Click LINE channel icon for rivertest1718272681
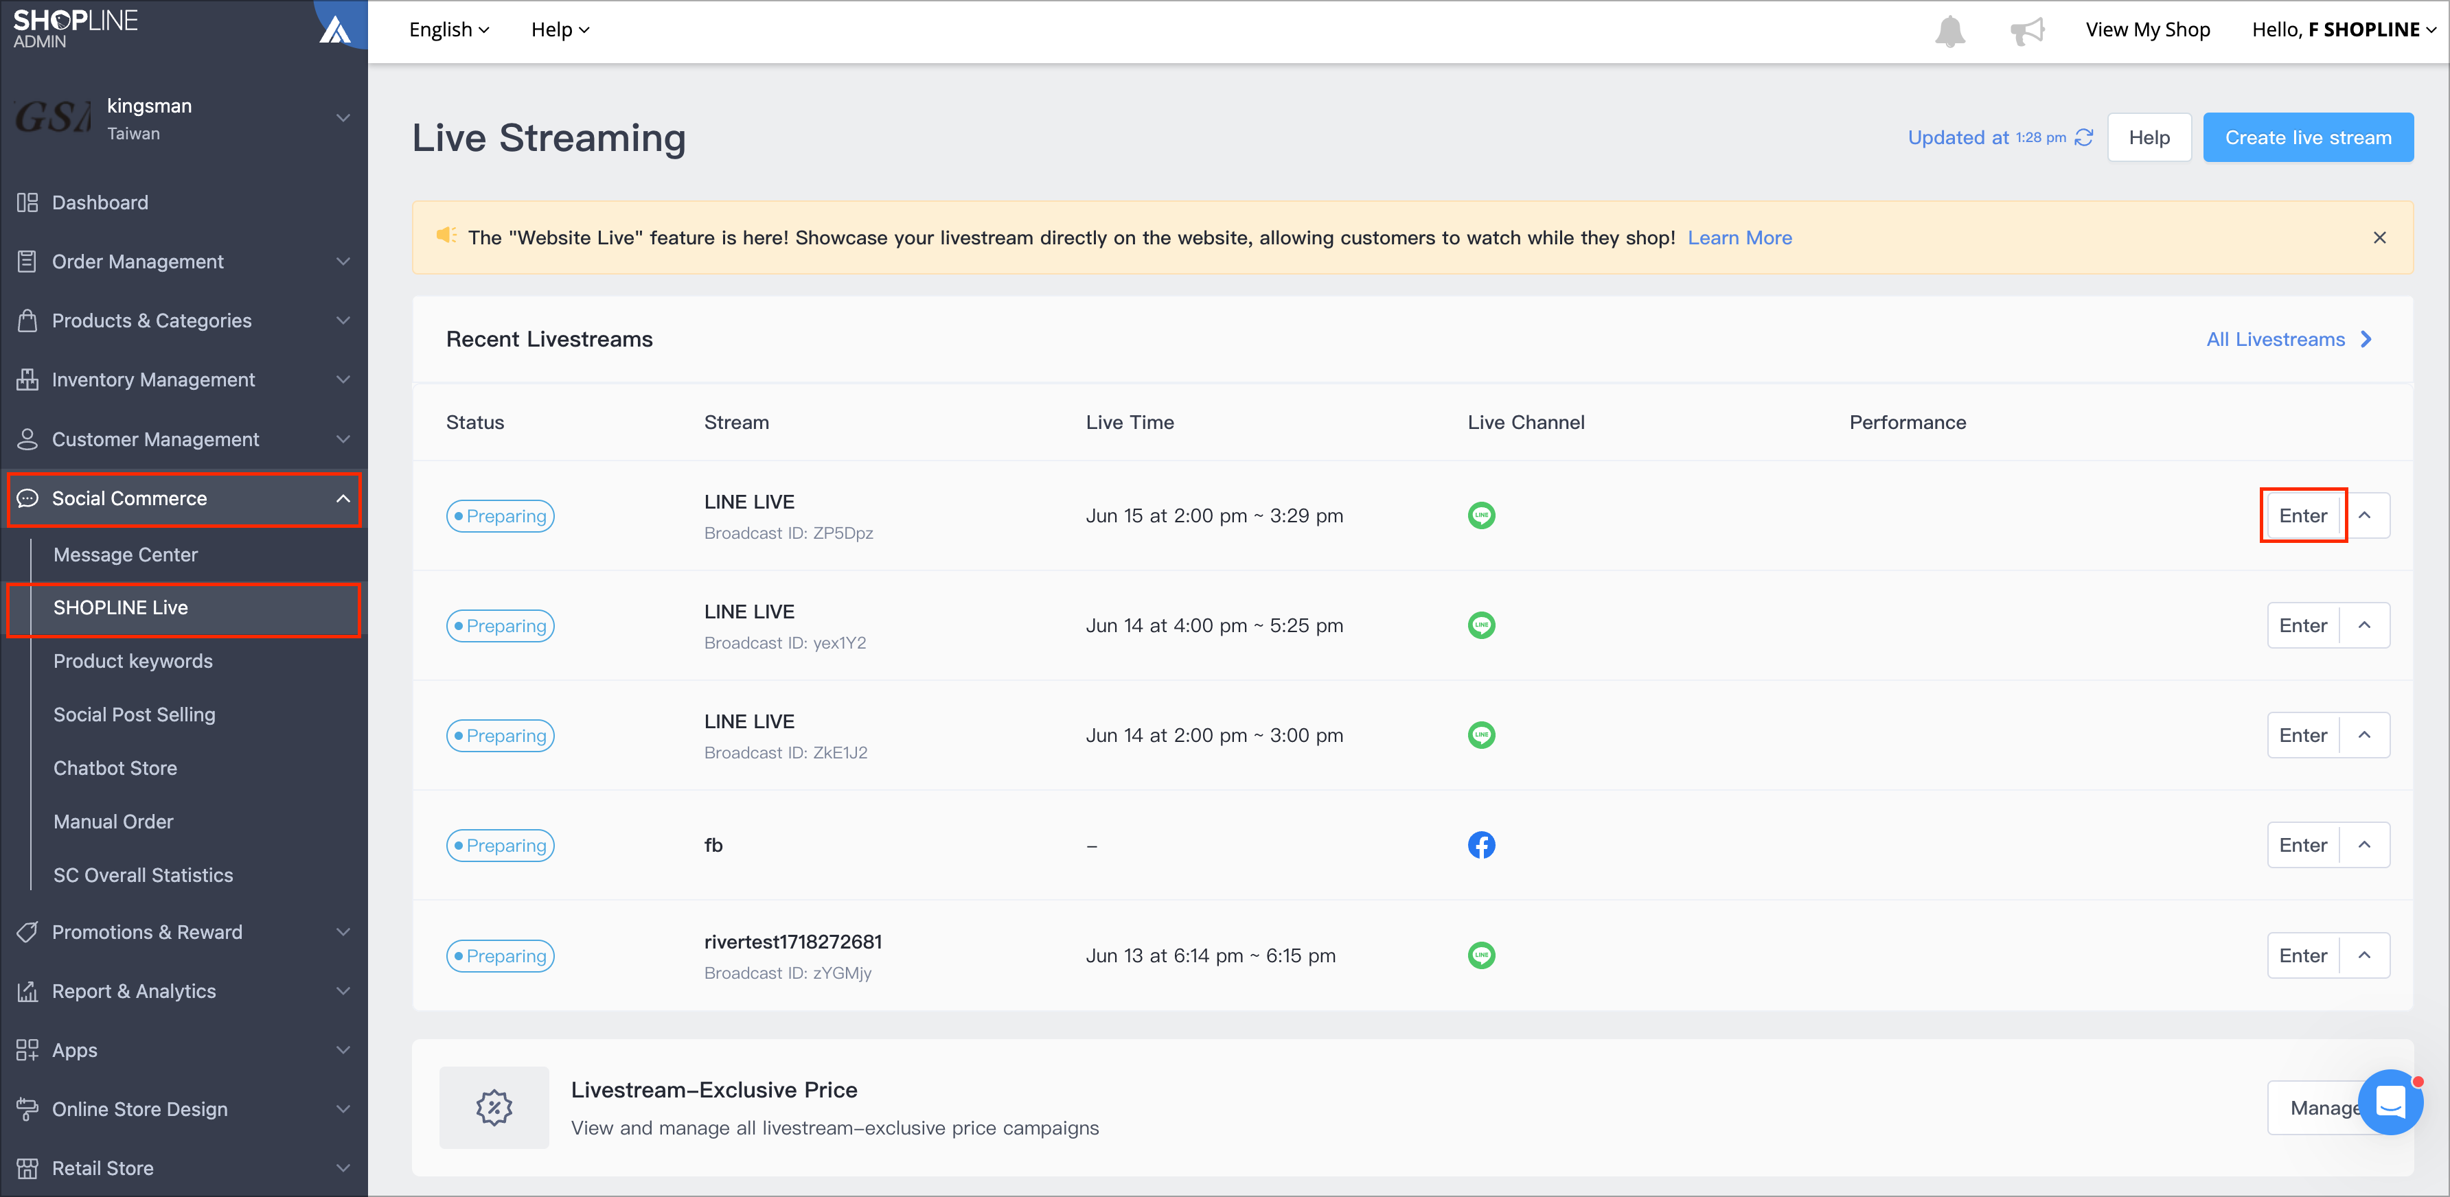Viewport: 2450px width, 1197px height. point(1481,955)
